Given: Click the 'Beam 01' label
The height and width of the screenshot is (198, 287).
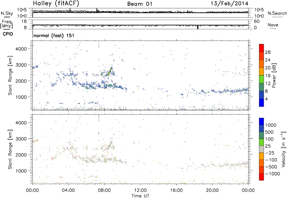Looking at the screenshot, I should pos(140,4).
